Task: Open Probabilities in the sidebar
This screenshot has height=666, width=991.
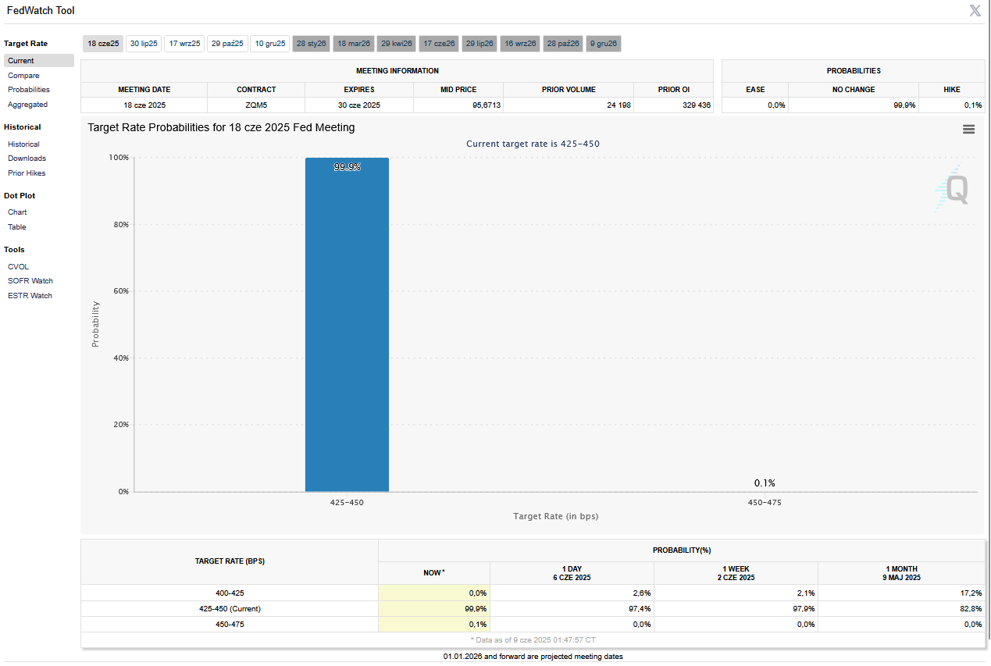Action: [29, 90]
